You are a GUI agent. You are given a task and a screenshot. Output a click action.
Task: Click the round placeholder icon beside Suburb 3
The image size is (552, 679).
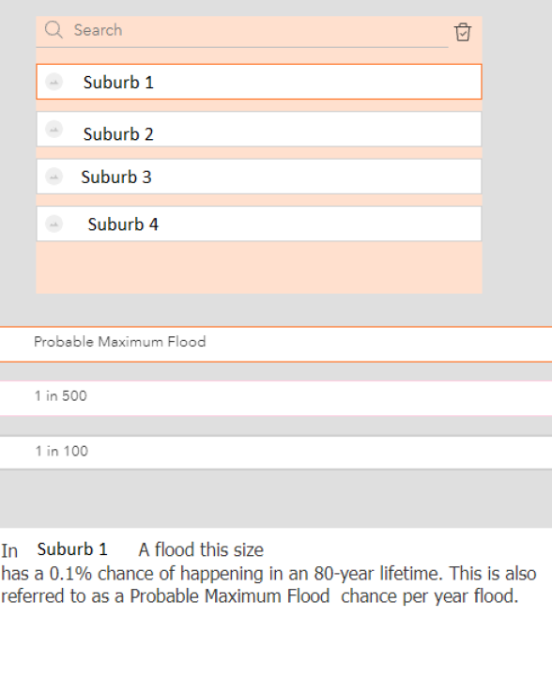pos(54,177)
